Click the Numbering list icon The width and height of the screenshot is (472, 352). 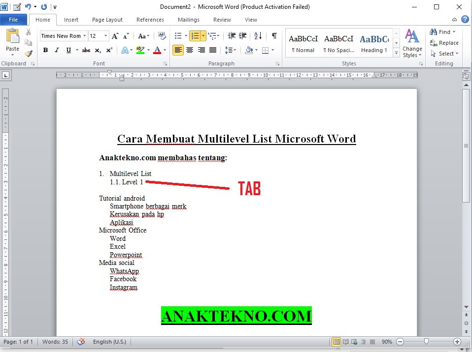click(195, 36)
